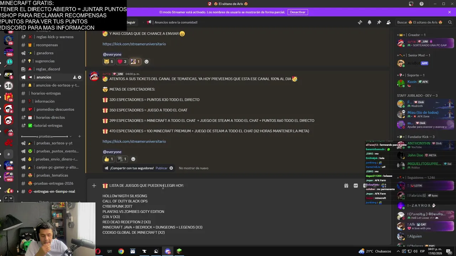This screenshot has width=456, height=256.
Task: Add reaction to the METAS message
Action: 133,159
